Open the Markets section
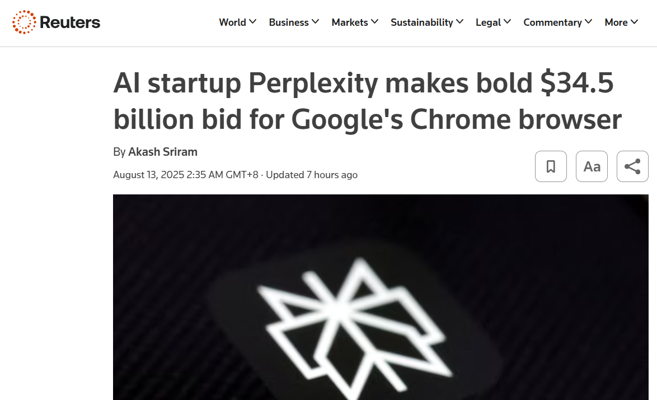 tap(350, 22)
